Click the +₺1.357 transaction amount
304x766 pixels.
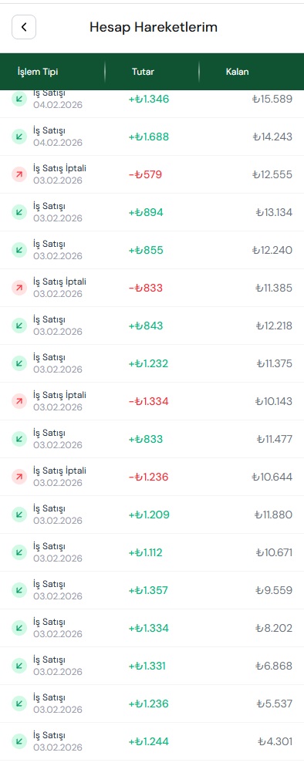pyautogui.click(x=148, y=590)
